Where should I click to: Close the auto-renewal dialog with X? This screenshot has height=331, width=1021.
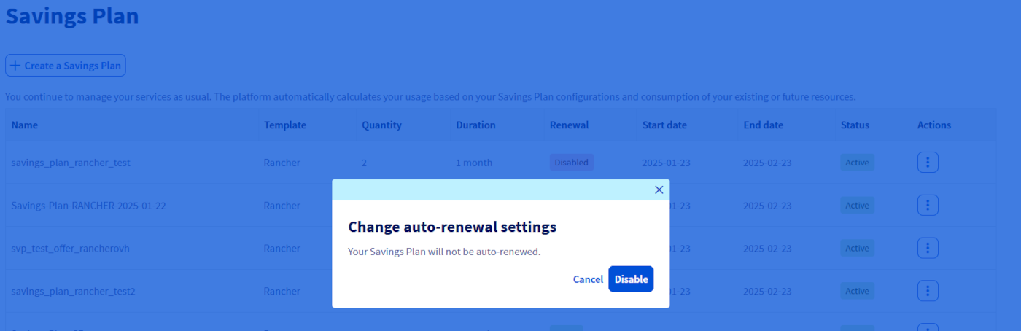click(x=659, y=190)
